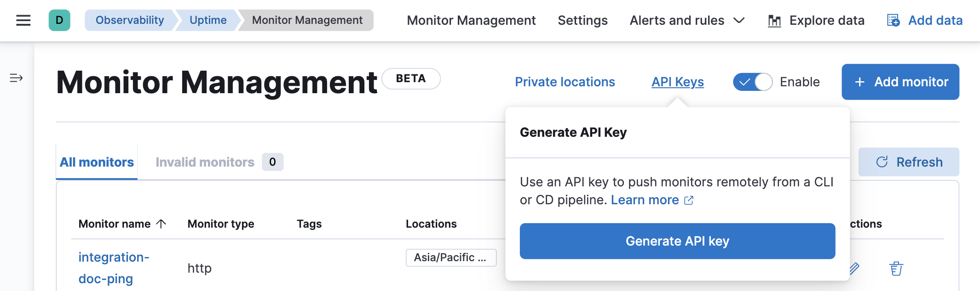This screenshot has width=980, height=291.
Task: Toggle the Enable monitor management switch
Action: [x=752, y=82]
